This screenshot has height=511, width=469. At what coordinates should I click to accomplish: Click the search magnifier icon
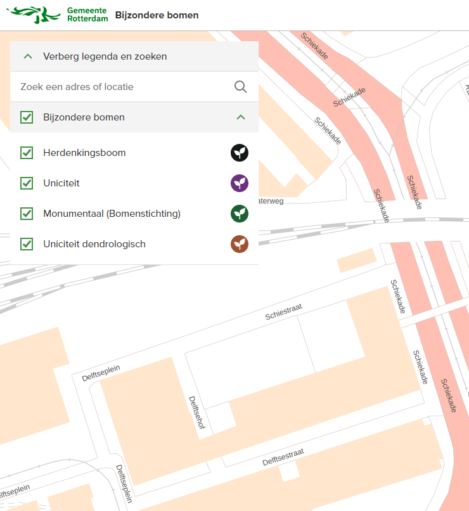(x=240, y=87)
